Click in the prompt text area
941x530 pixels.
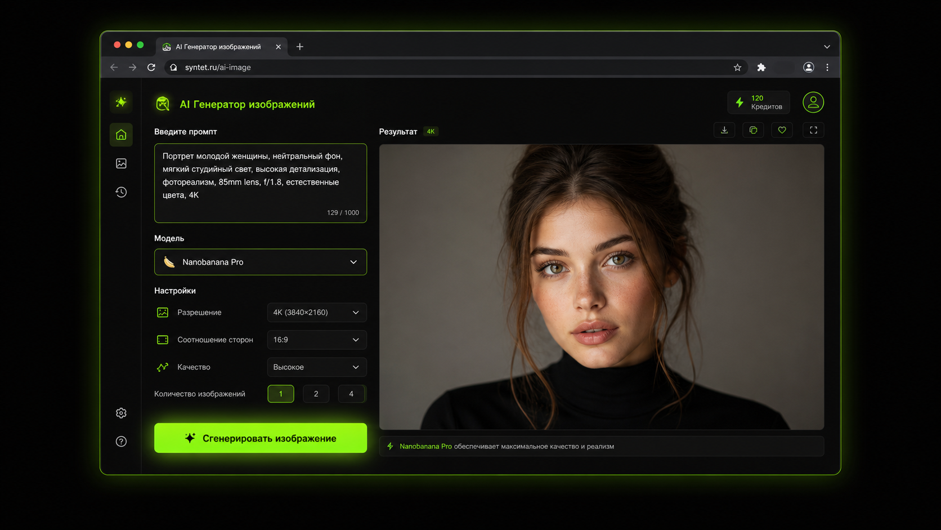[x=261, y=183]
